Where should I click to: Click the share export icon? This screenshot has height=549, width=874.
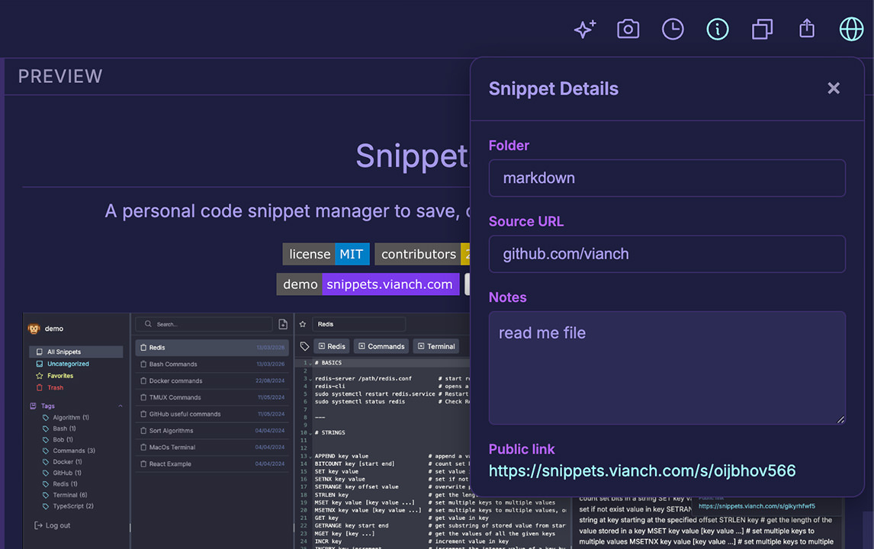[807, 28]
